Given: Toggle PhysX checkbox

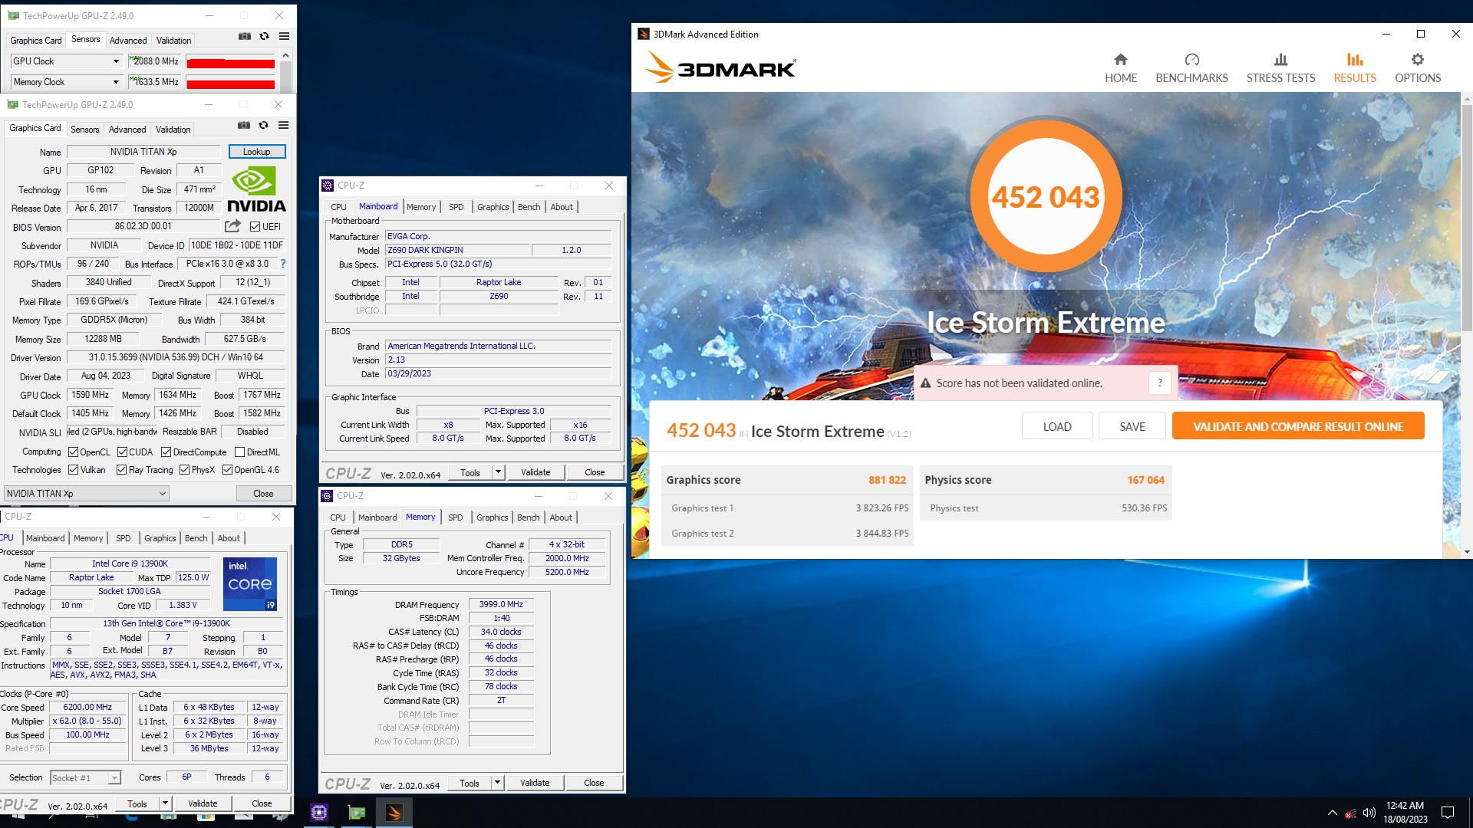Looking at the screenshot, I should pos(184,470).
